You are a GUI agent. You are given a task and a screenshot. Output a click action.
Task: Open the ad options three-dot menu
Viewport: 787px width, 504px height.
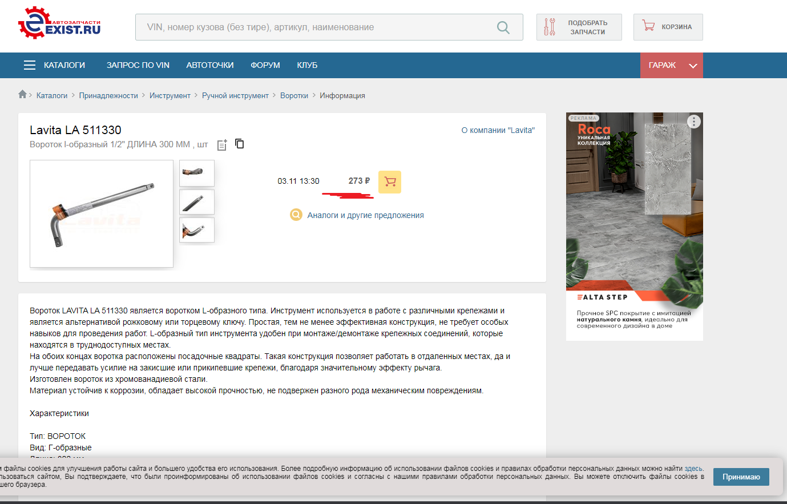click(693, 122)
